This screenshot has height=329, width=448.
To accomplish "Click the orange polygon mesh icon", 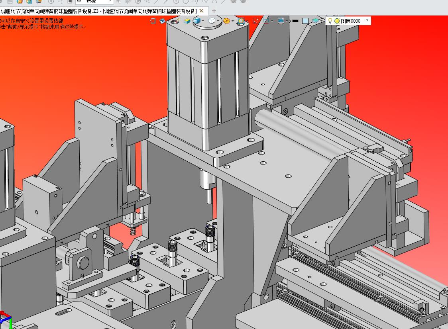I will tap(226, 21).
